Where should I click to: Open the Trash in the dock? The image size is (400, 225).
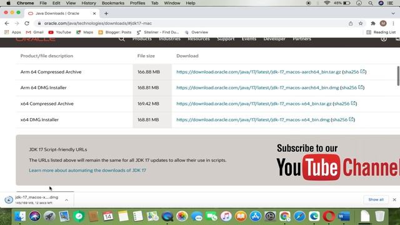[x=380, y=216]
